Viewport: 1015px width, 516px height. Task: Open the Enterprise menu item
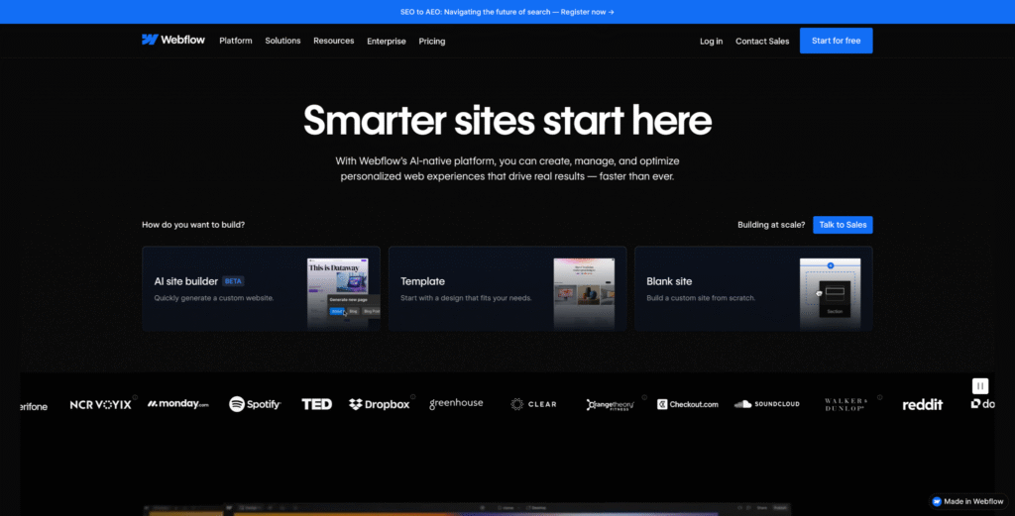[386, 41]
